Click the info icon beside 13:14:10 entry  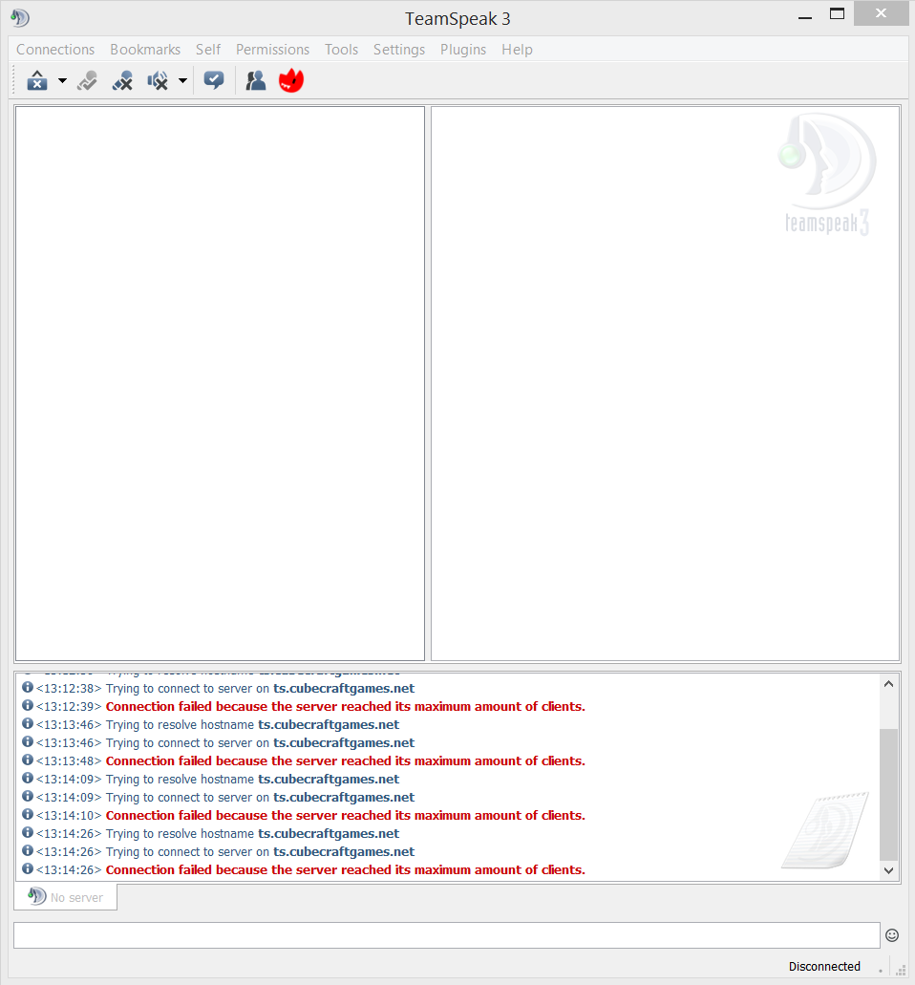pos(28,814)
